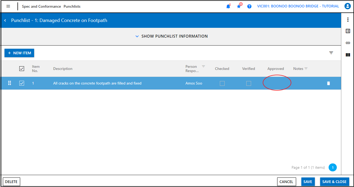This screenshot has width=354, height=187.
Task: Click the Delete button
Action: [11, 182]
